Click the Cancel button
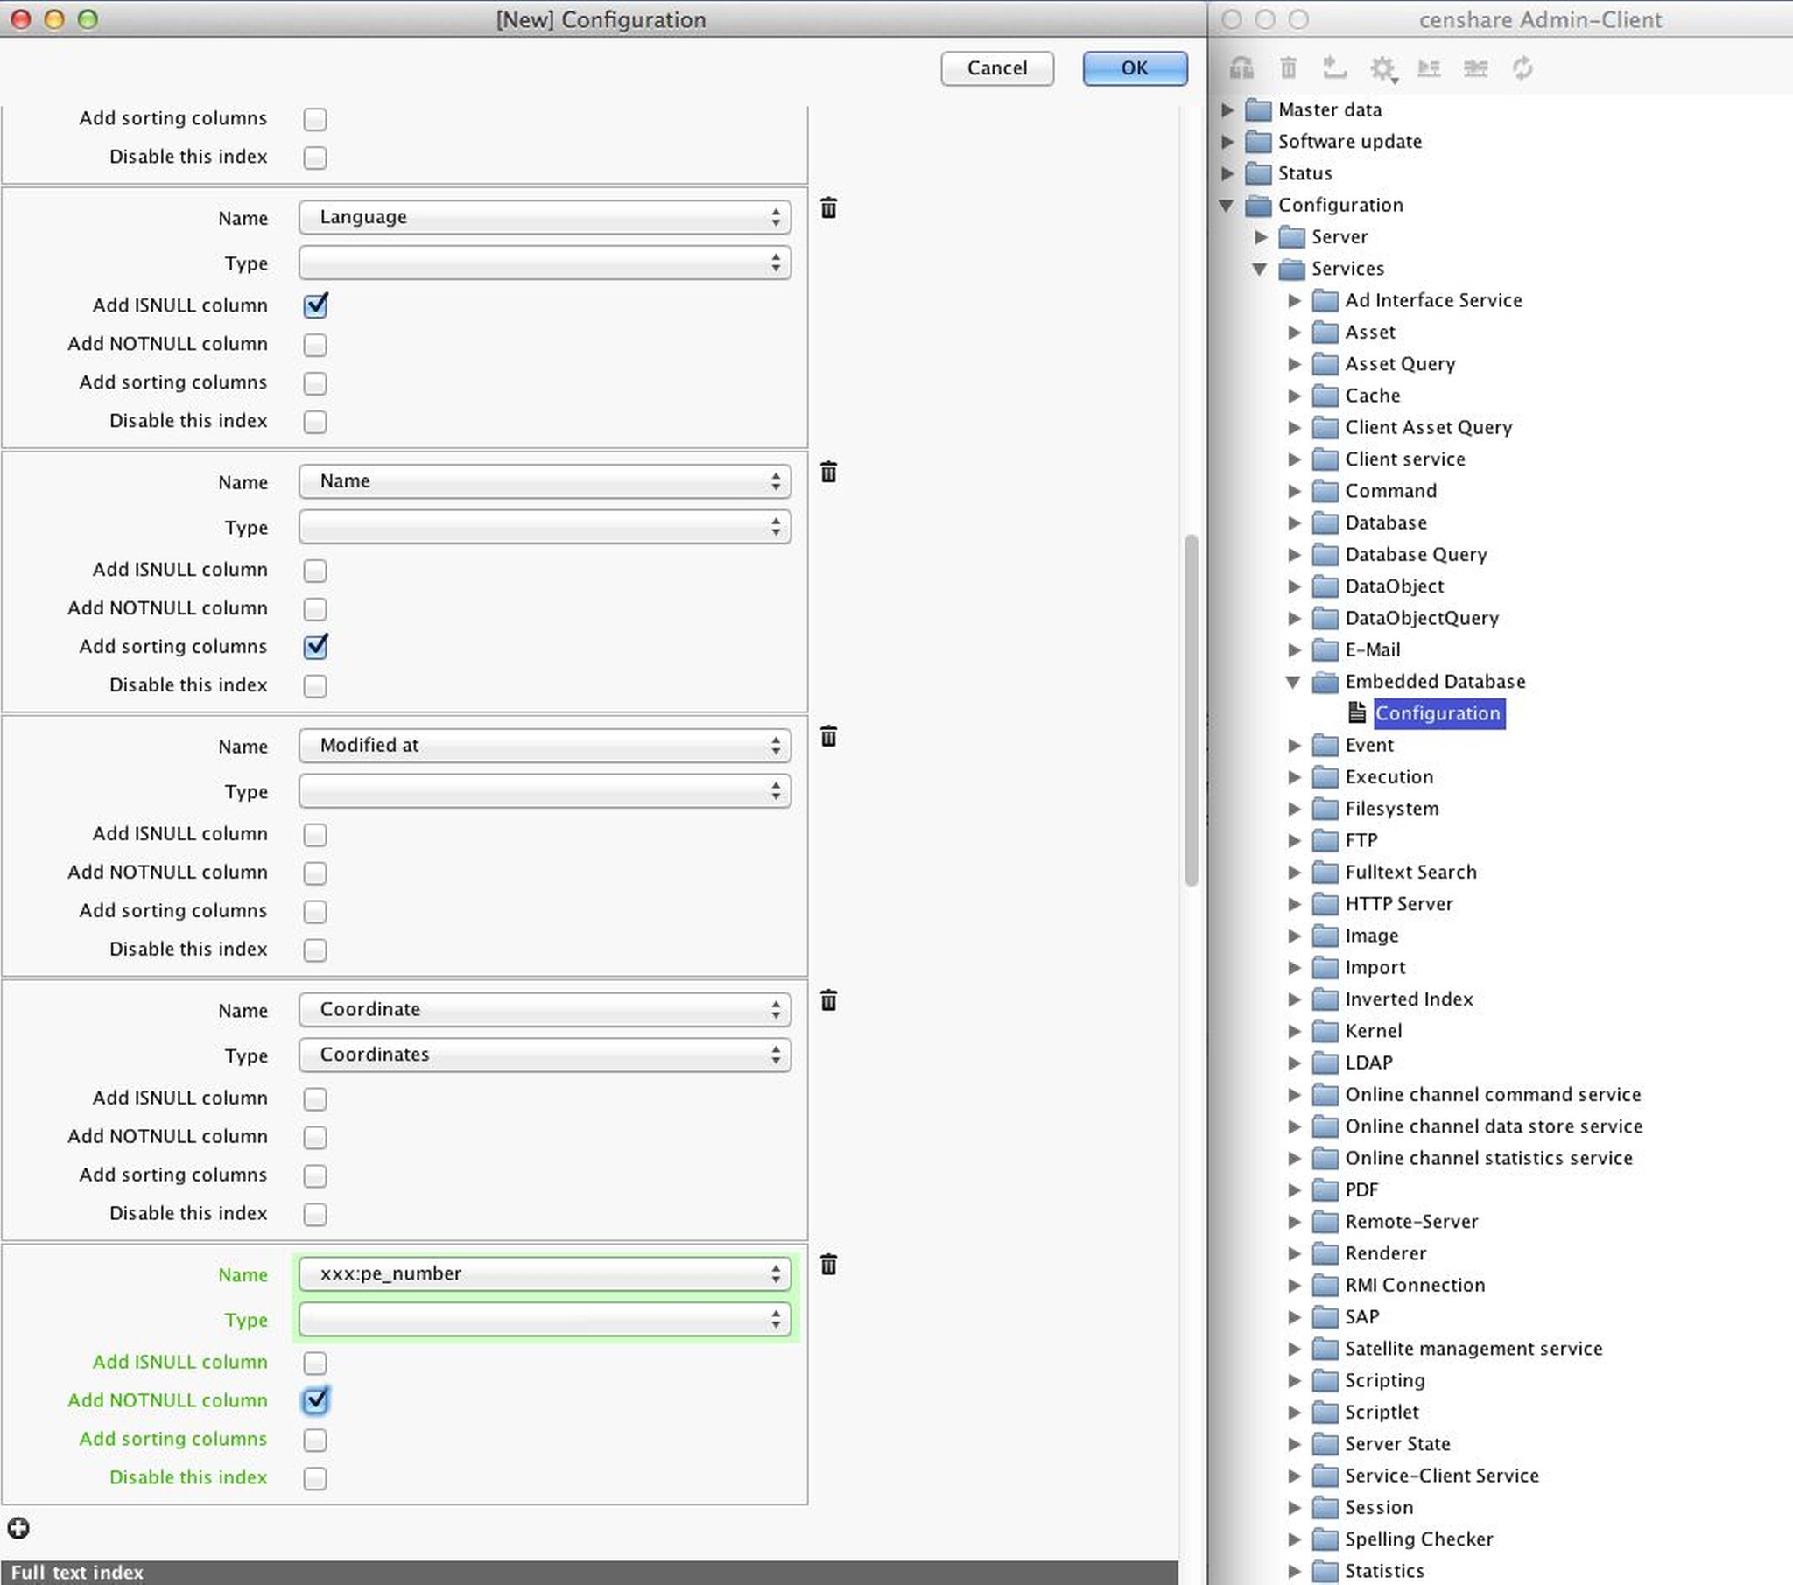 point(996,67)
